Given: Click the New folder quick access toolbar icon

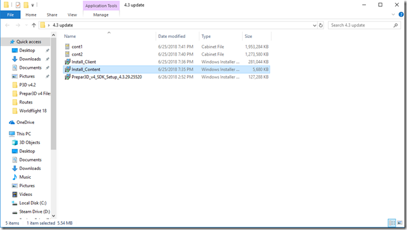Looking at the screenshot, I should (x=26, y=5).
